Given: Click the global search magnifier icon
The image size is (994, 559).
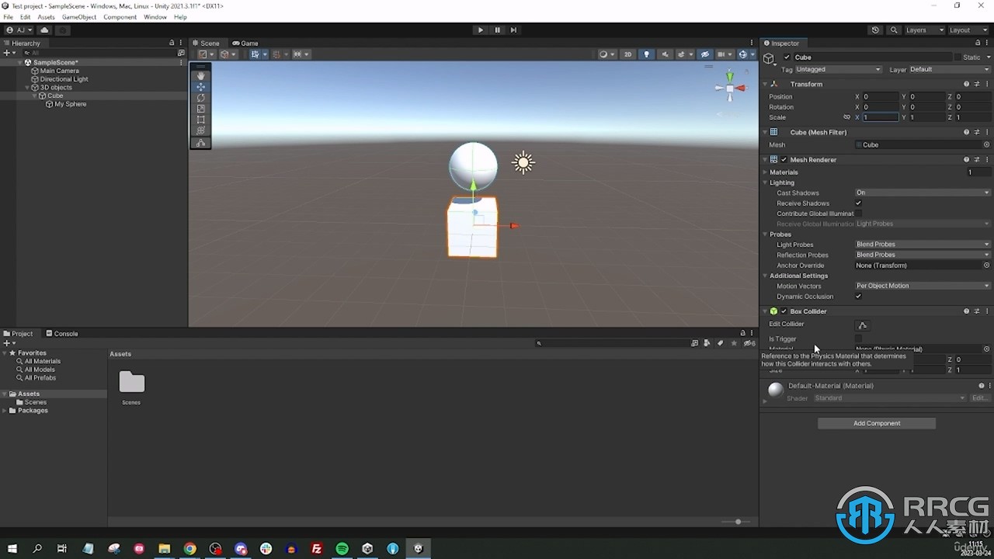Looking at the screenshot, I should point(894,30).
